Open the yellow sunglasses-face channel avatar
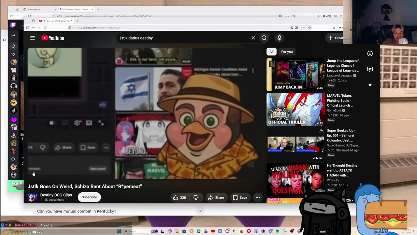The width and height of the screenshot is (417, 235). pos(14,102)
